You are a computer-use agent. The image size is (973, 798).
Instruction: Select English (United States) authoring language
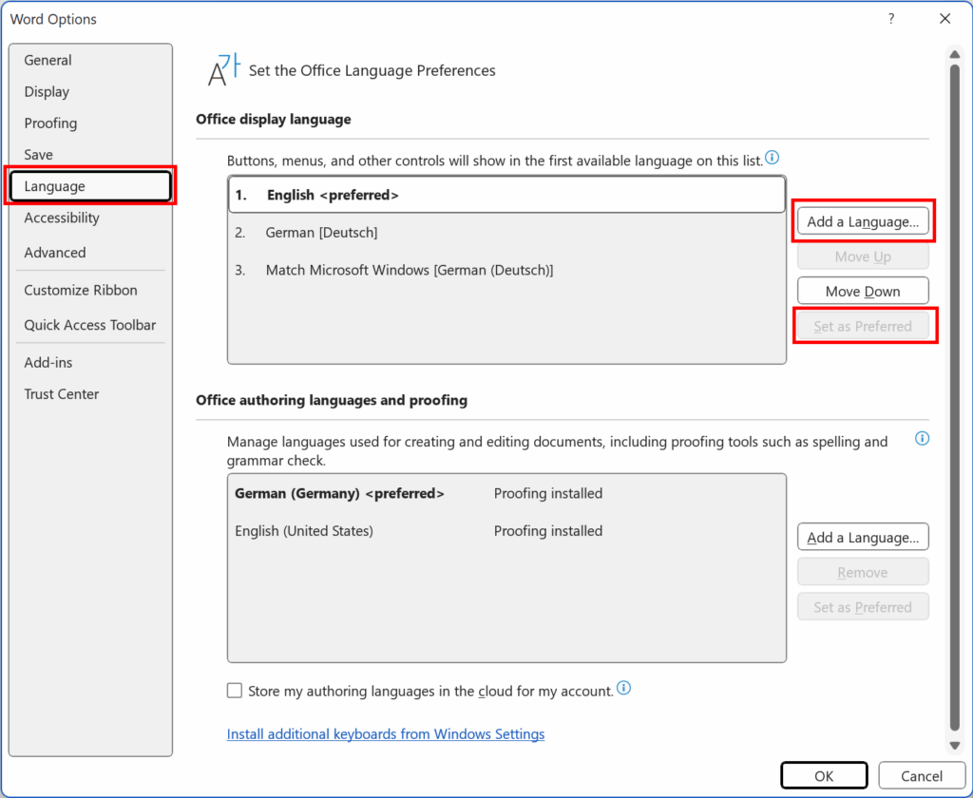(x=306, y=531)
